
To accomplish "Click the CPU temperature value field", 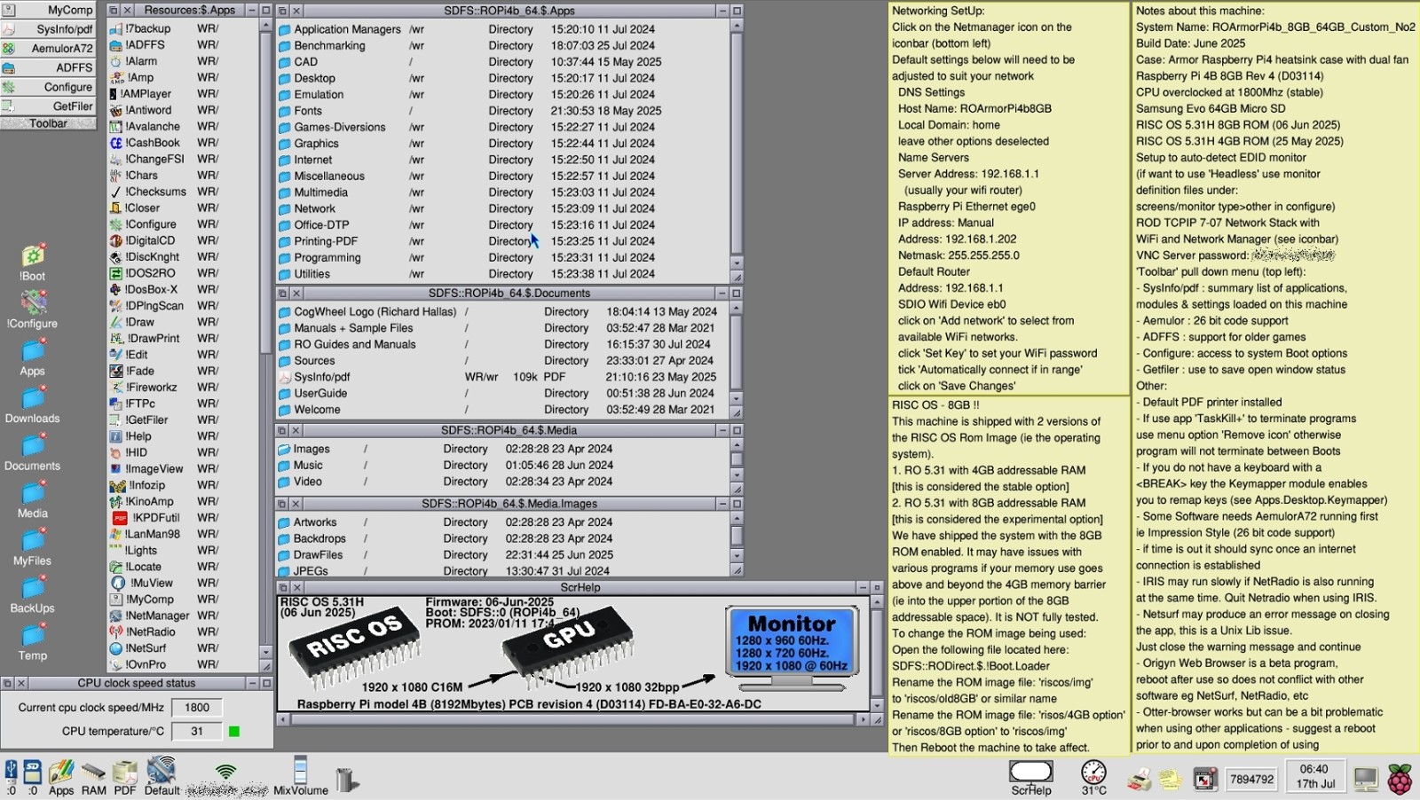I will [197, 732].
